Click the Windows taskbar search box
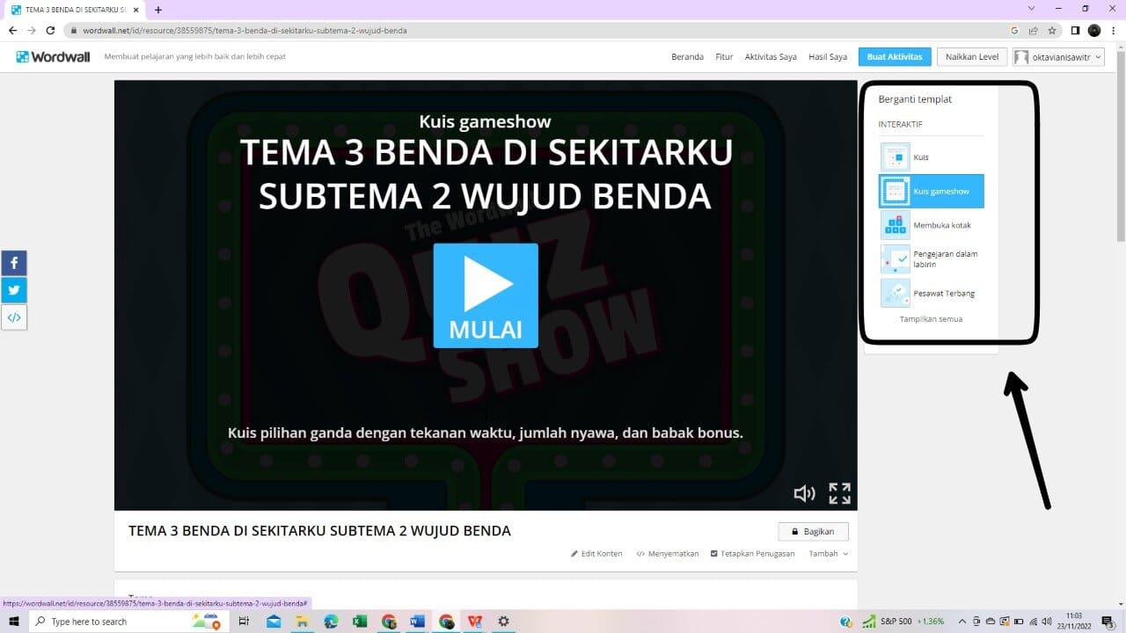 pyautogui.click(x=128, y=622)
